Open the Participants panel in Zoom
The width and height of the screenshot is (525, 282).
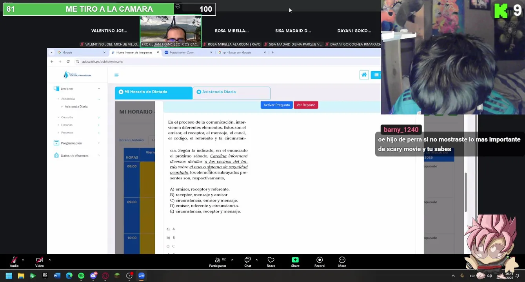pos(218,262)
